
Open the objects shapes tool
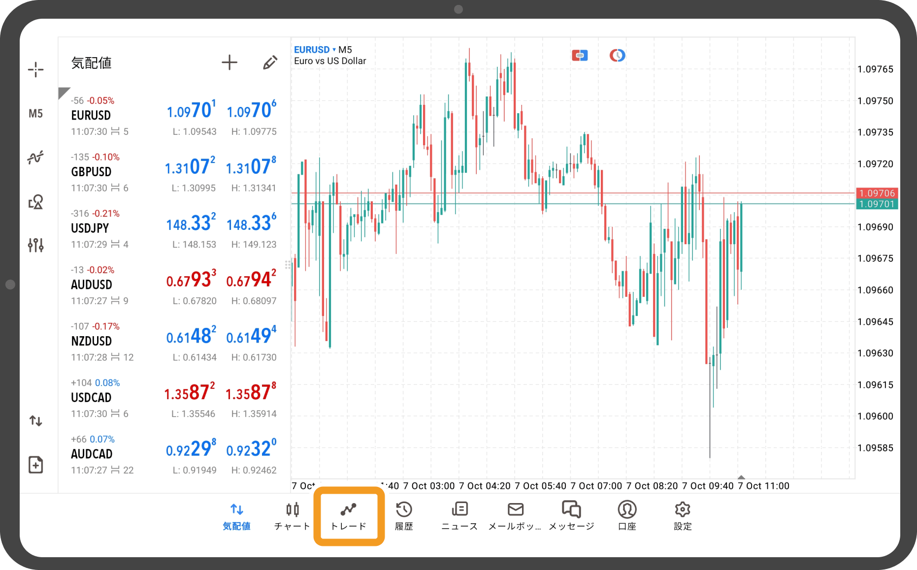click(35, 202)
